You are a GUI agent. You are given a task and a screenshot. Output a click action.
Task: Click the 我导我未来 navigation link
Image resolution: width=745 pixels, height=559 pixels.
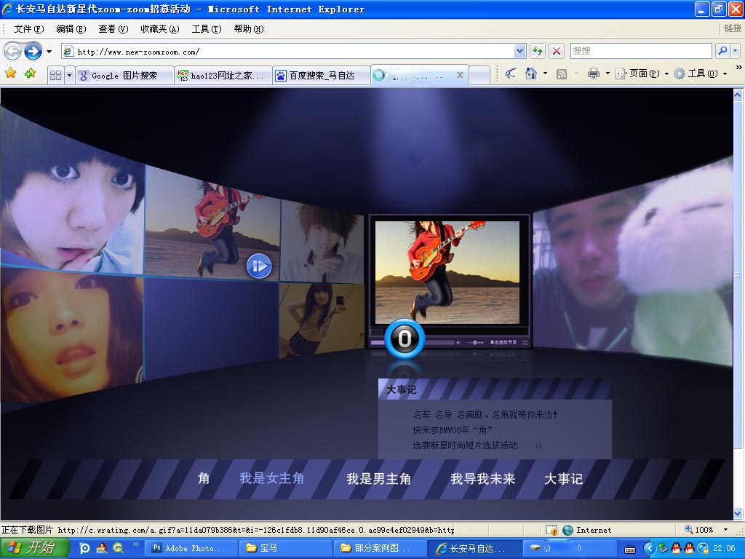click(482, 478)
